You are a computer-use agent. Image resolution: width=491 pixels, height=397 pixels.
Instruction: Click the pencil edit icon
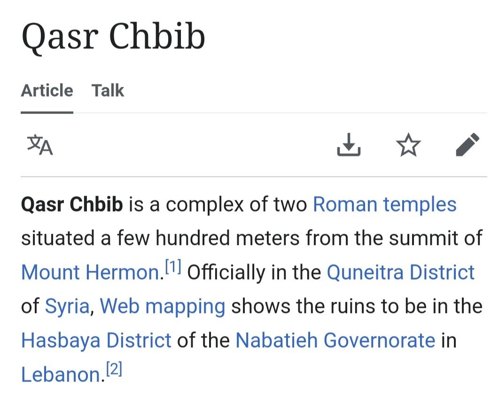point(468,145)
